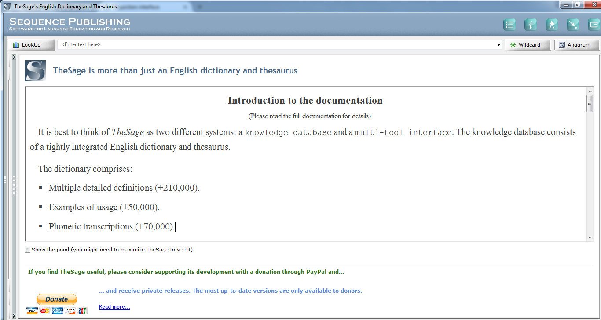
Task: Click the LookUp button
Action: 31,45
